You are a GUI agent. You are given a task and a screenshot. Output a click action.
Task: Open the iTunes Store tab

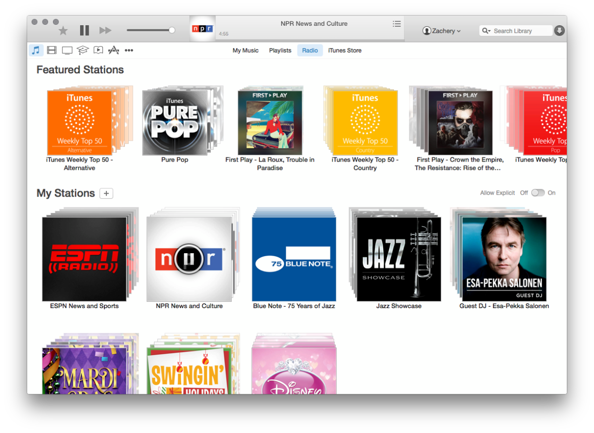click(x=345, y=51)
